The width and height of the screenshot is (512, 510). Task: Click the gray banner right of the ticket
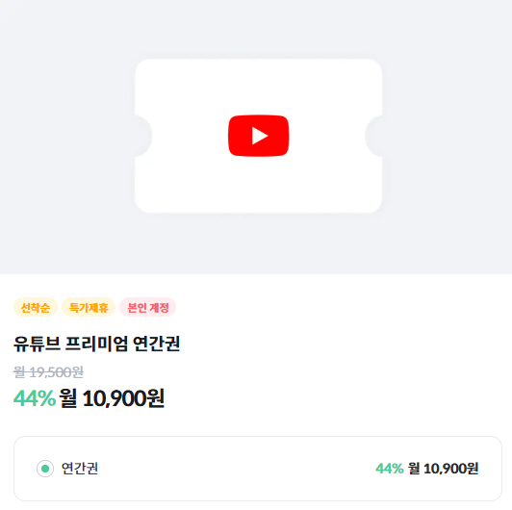447,136
